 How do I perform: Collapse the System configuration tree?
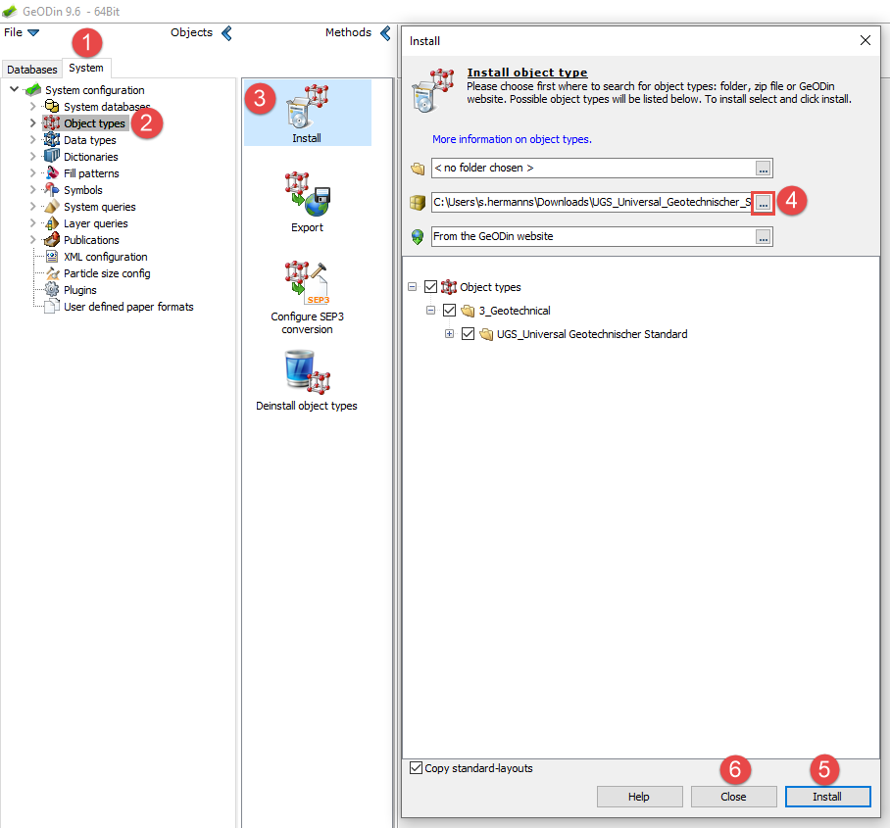(x=14, y=89)
